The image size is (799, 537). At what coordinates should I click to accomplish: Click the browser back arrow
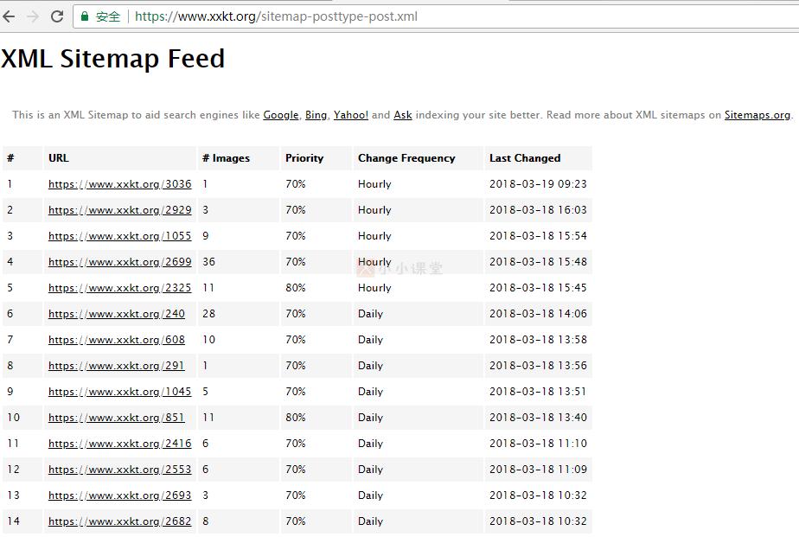[10, 16]
